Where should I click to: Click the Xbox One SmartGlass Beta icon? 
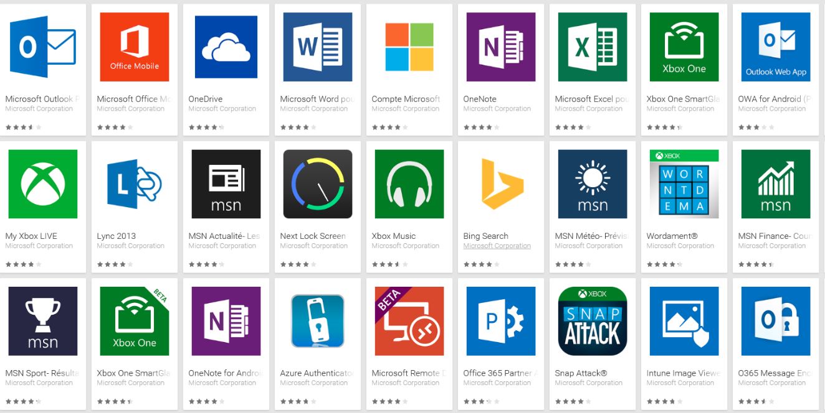pos(135,321)
